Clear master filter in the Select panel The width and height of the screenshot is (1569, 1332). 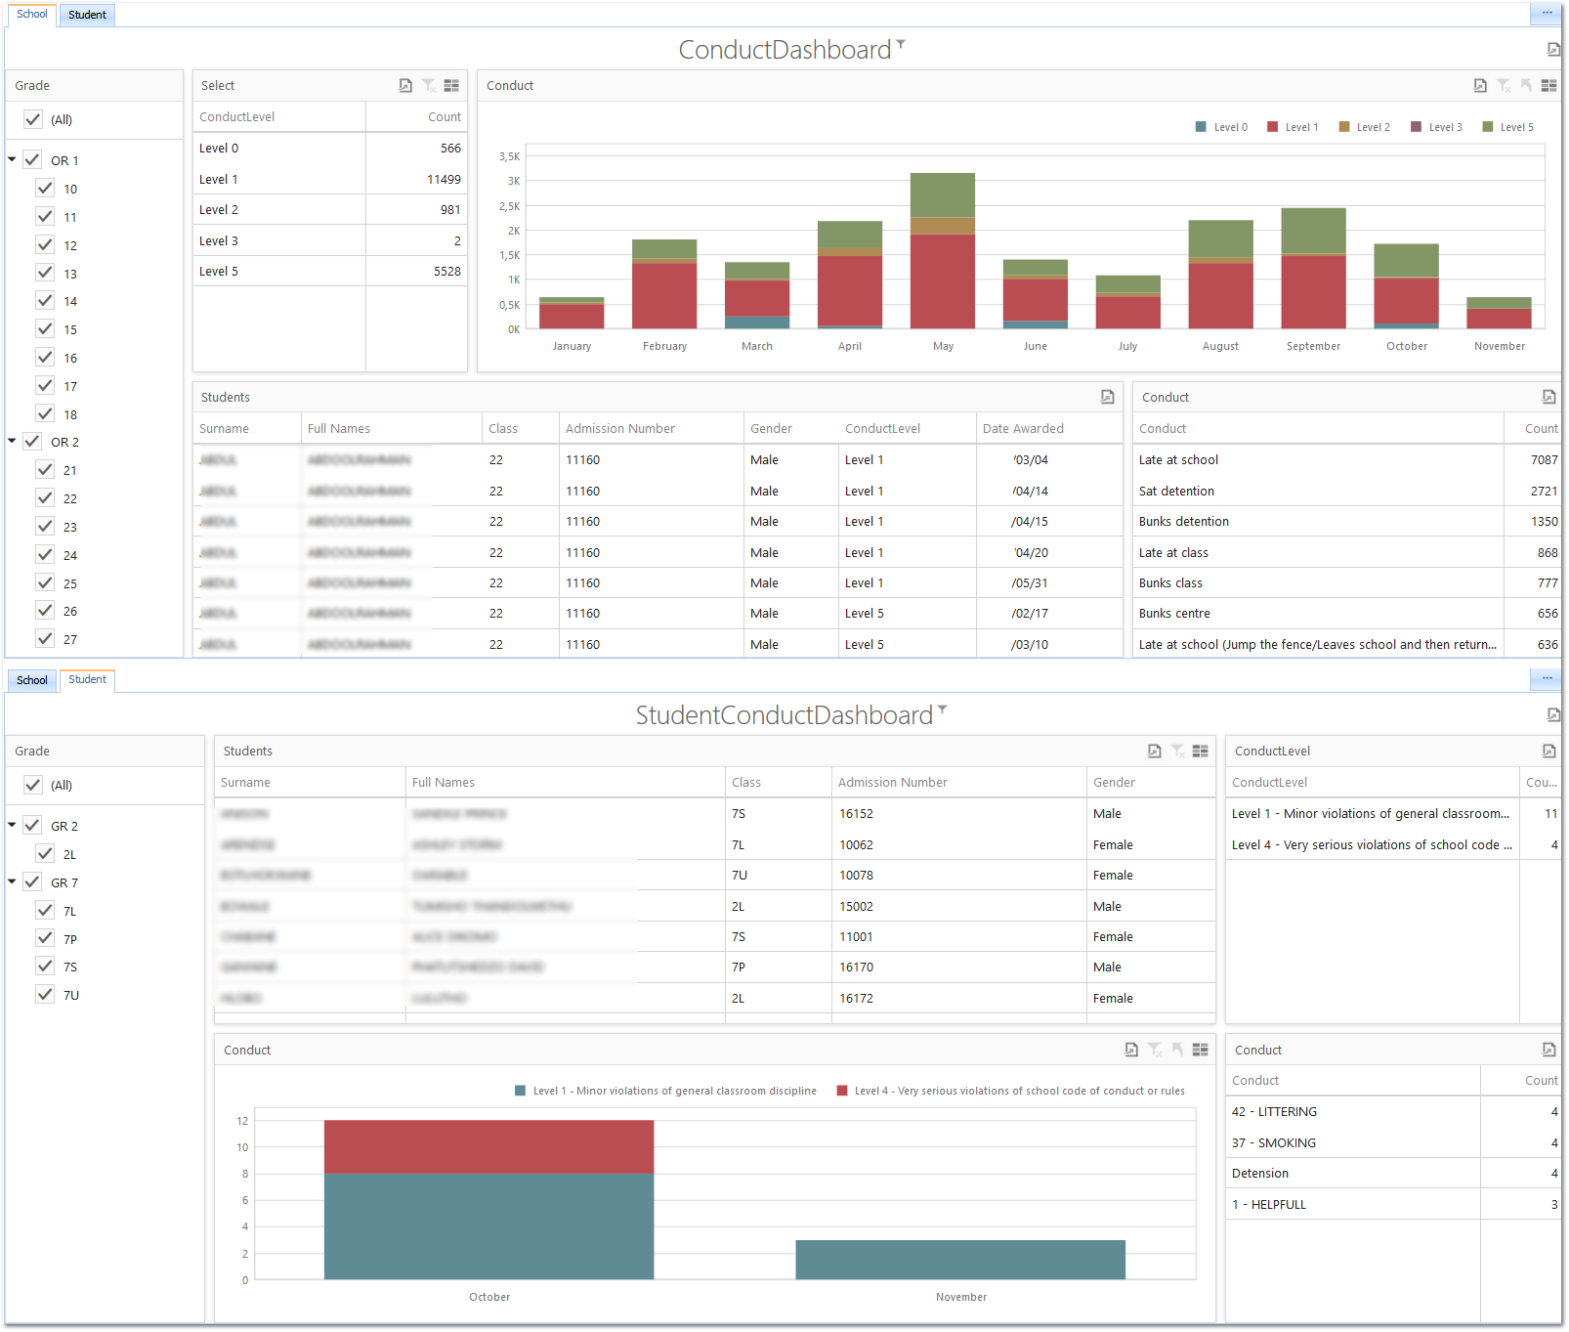429,86
